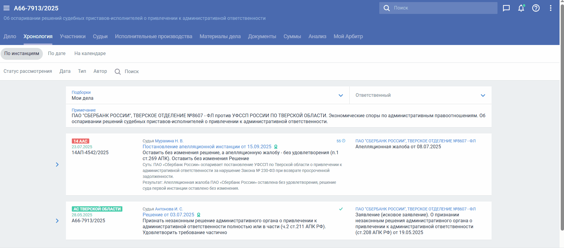Screen dimensions: 564x248
Task: Open the Материалы дела tab
Action: point(220,36)
